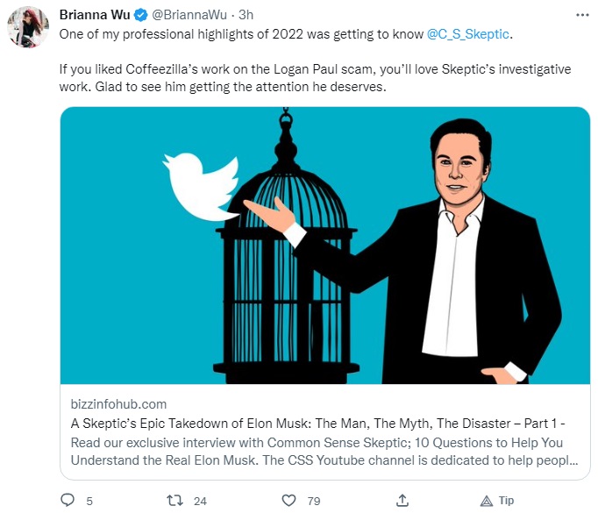Open the reply comment icon

(x=68, y=500)
